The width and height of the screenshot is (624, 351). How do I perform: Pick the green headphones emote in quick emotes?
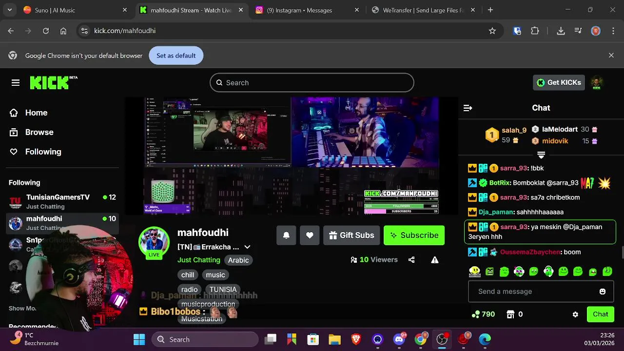548,271
